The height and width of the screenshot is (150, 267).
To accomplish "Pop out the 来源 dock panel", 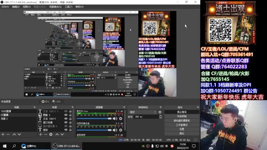I will pyautogui.click(x=72, y=107).
